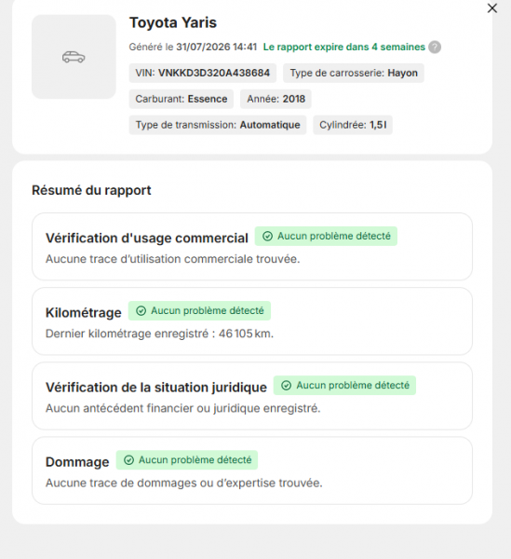Select the VIN number chip
511x559 pixels.
203,73
